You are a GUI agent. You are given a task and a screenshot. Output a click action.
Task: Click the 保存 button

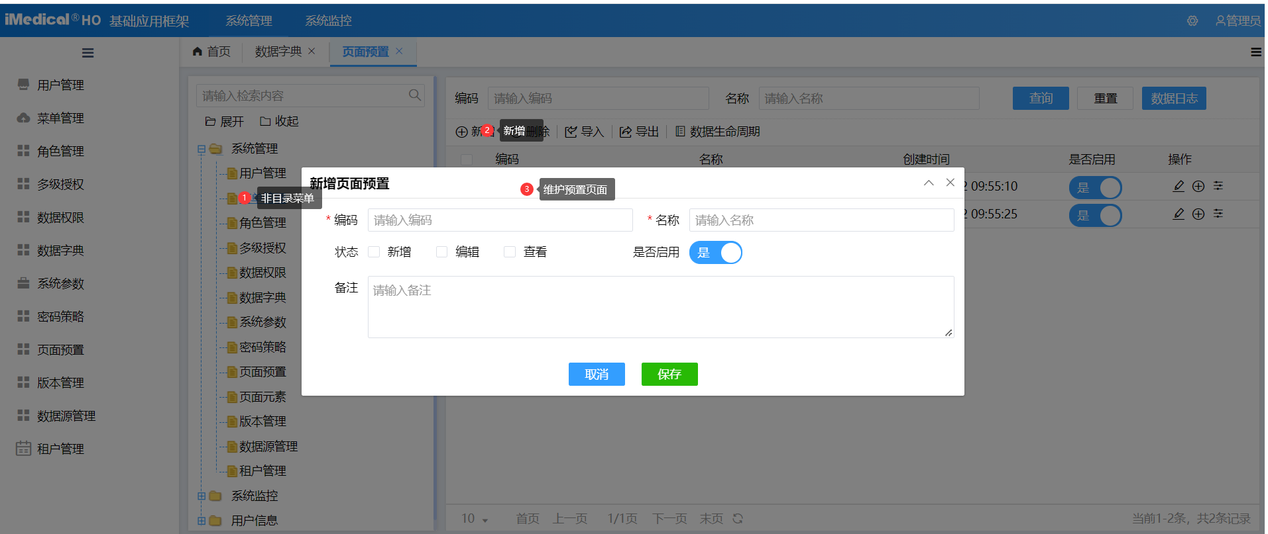coord(669,374)
